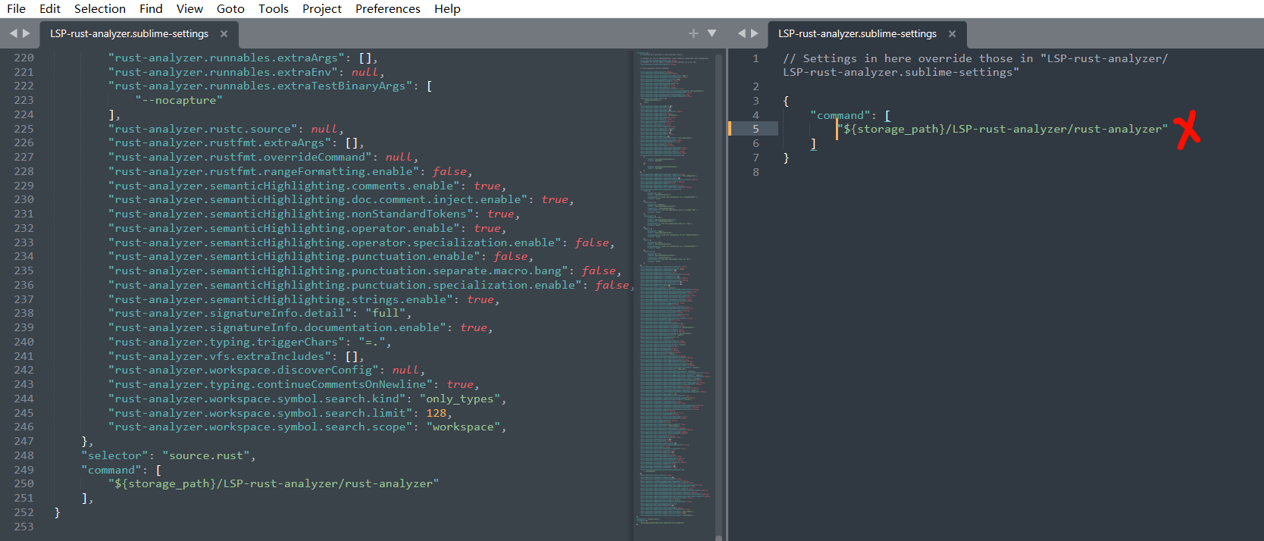
Task: Click the left pane's previous tab arrow
Action: click(13, 33)
